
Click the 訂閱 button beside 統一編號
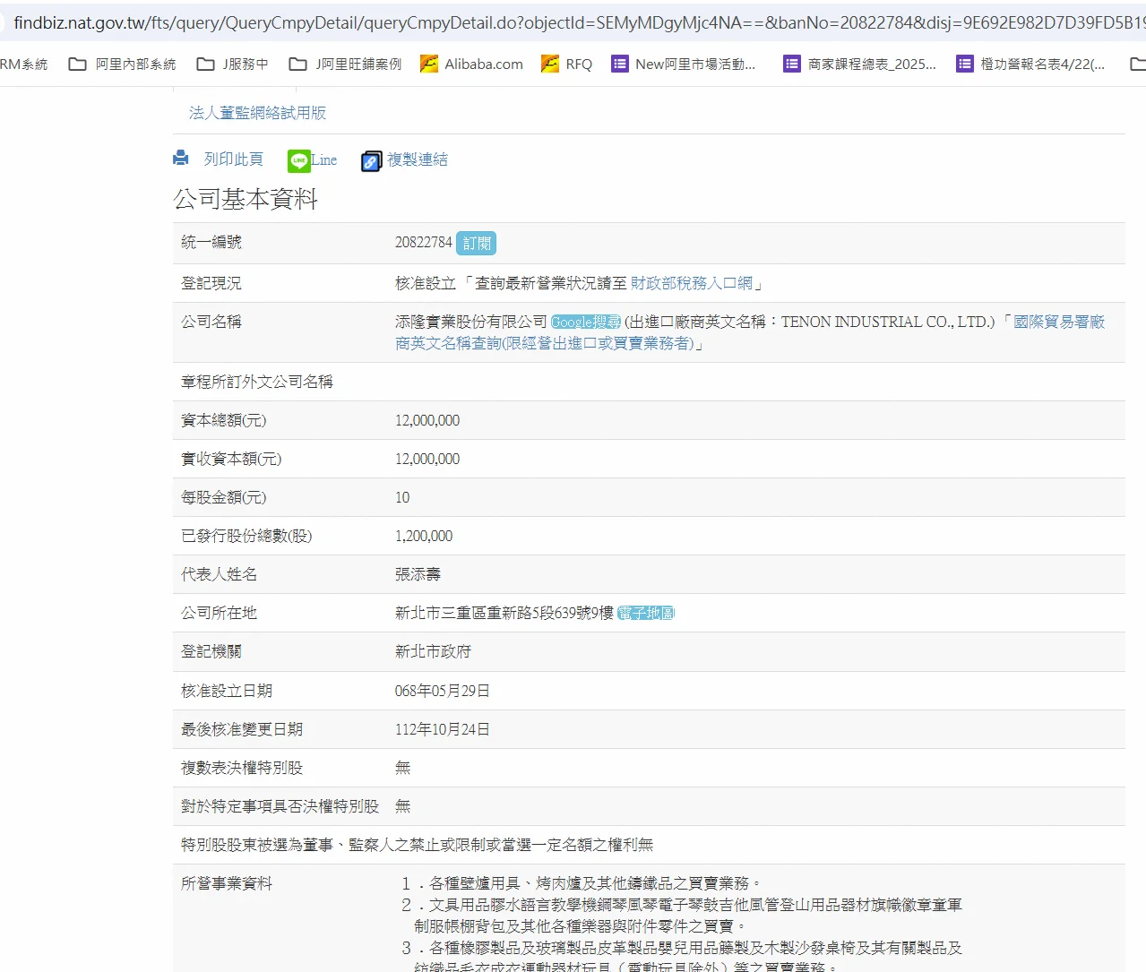[x=476, y=243]
